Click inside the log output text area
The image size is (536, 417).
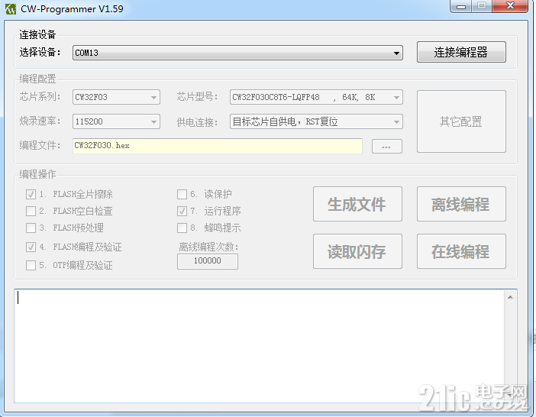259,346
